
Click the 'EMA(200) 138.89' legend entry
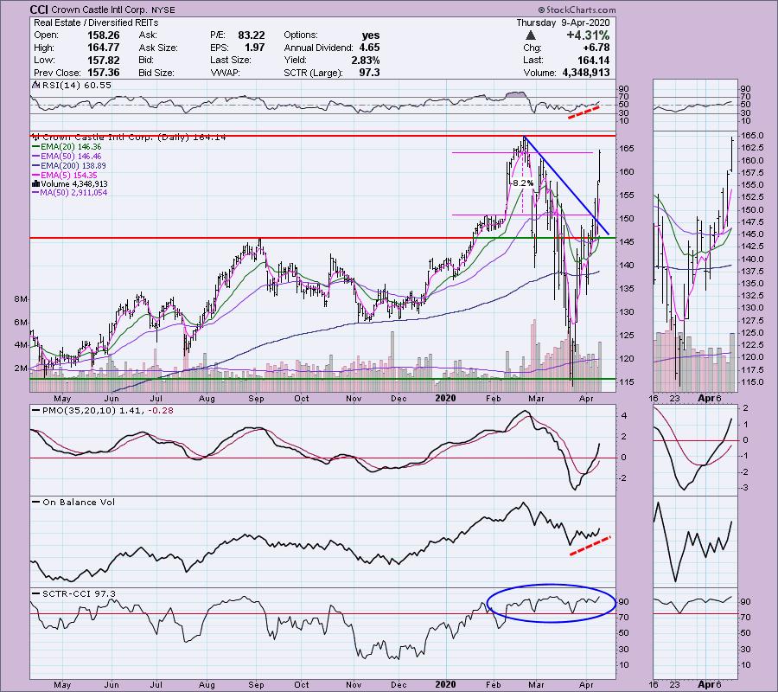point(73,166)
